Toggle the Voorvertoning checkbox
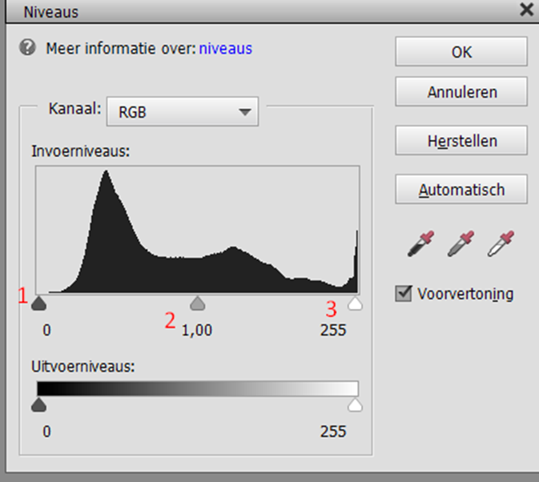Screen dimensions: 539x482 404,294
